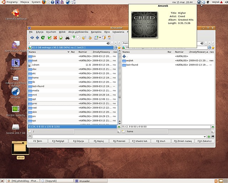228x183 pixels.
Task: Open the Ustawienia menu
Action: pos(118,32)
